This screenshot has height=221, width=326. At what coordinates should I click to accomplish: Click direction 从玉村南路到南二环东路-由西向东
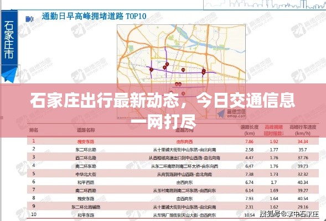coord(184,191)
